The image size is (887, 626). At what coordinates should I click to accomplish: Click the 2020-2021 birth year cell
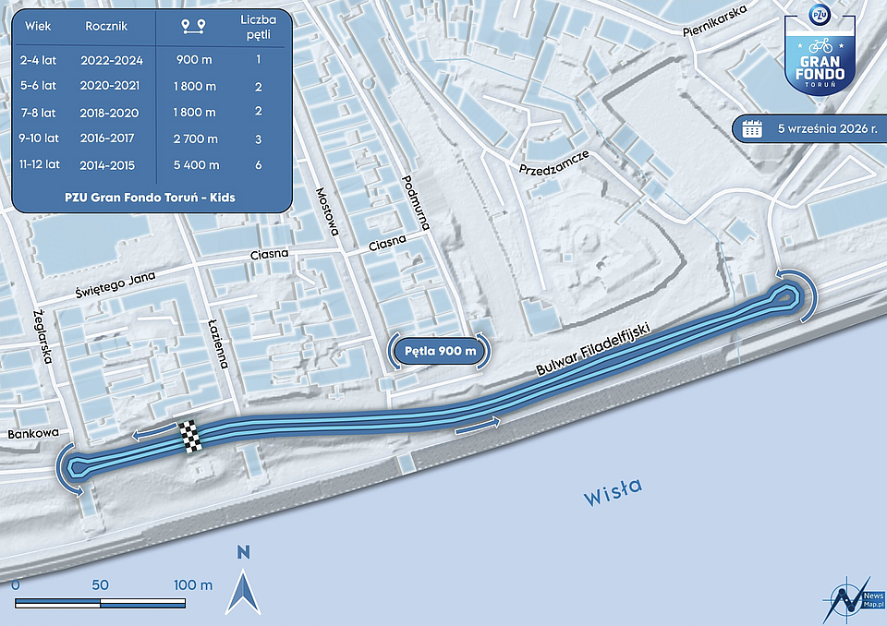tap(109, 86)
